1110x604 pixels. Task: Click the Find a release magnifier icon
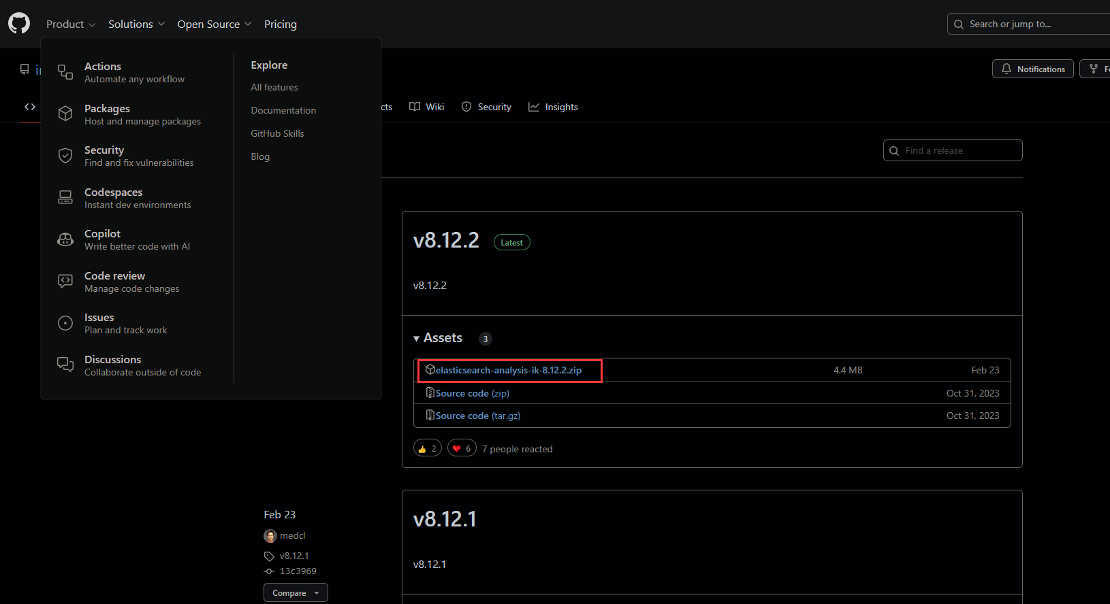894,151
